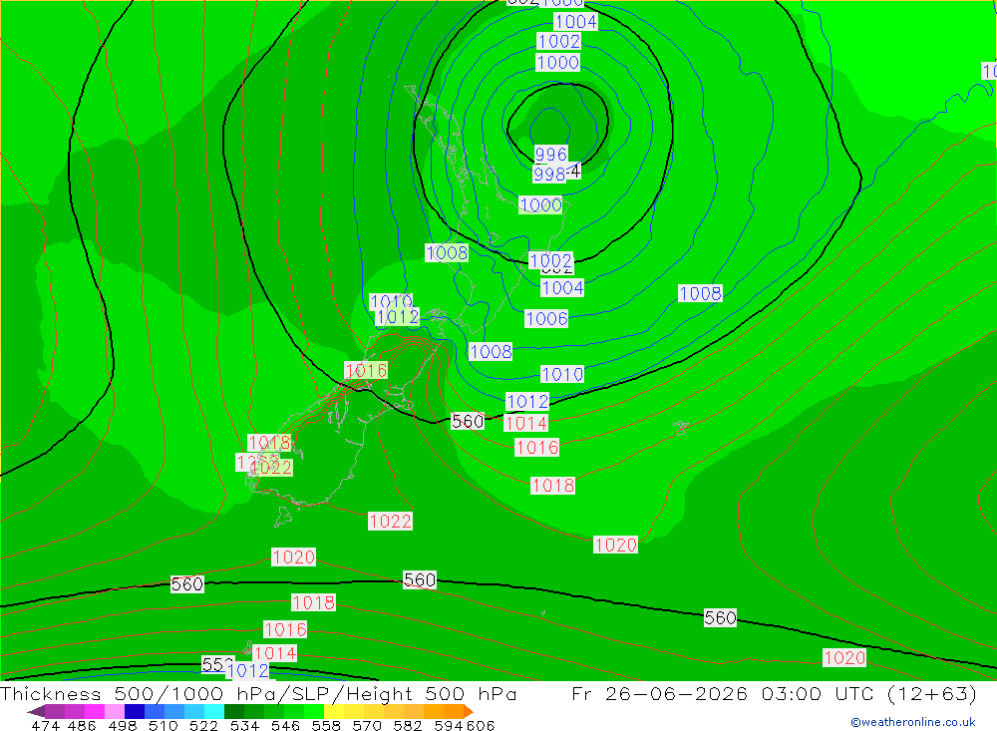997x731 pixels.
Task: Click the red 1022 label southeast of South Island
Action: (391, 521)
